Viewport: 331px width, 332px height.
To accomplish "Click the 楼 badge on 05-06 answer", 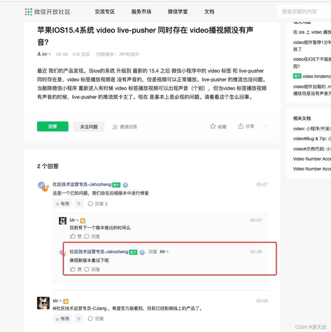I will click(x=66, y=301).
